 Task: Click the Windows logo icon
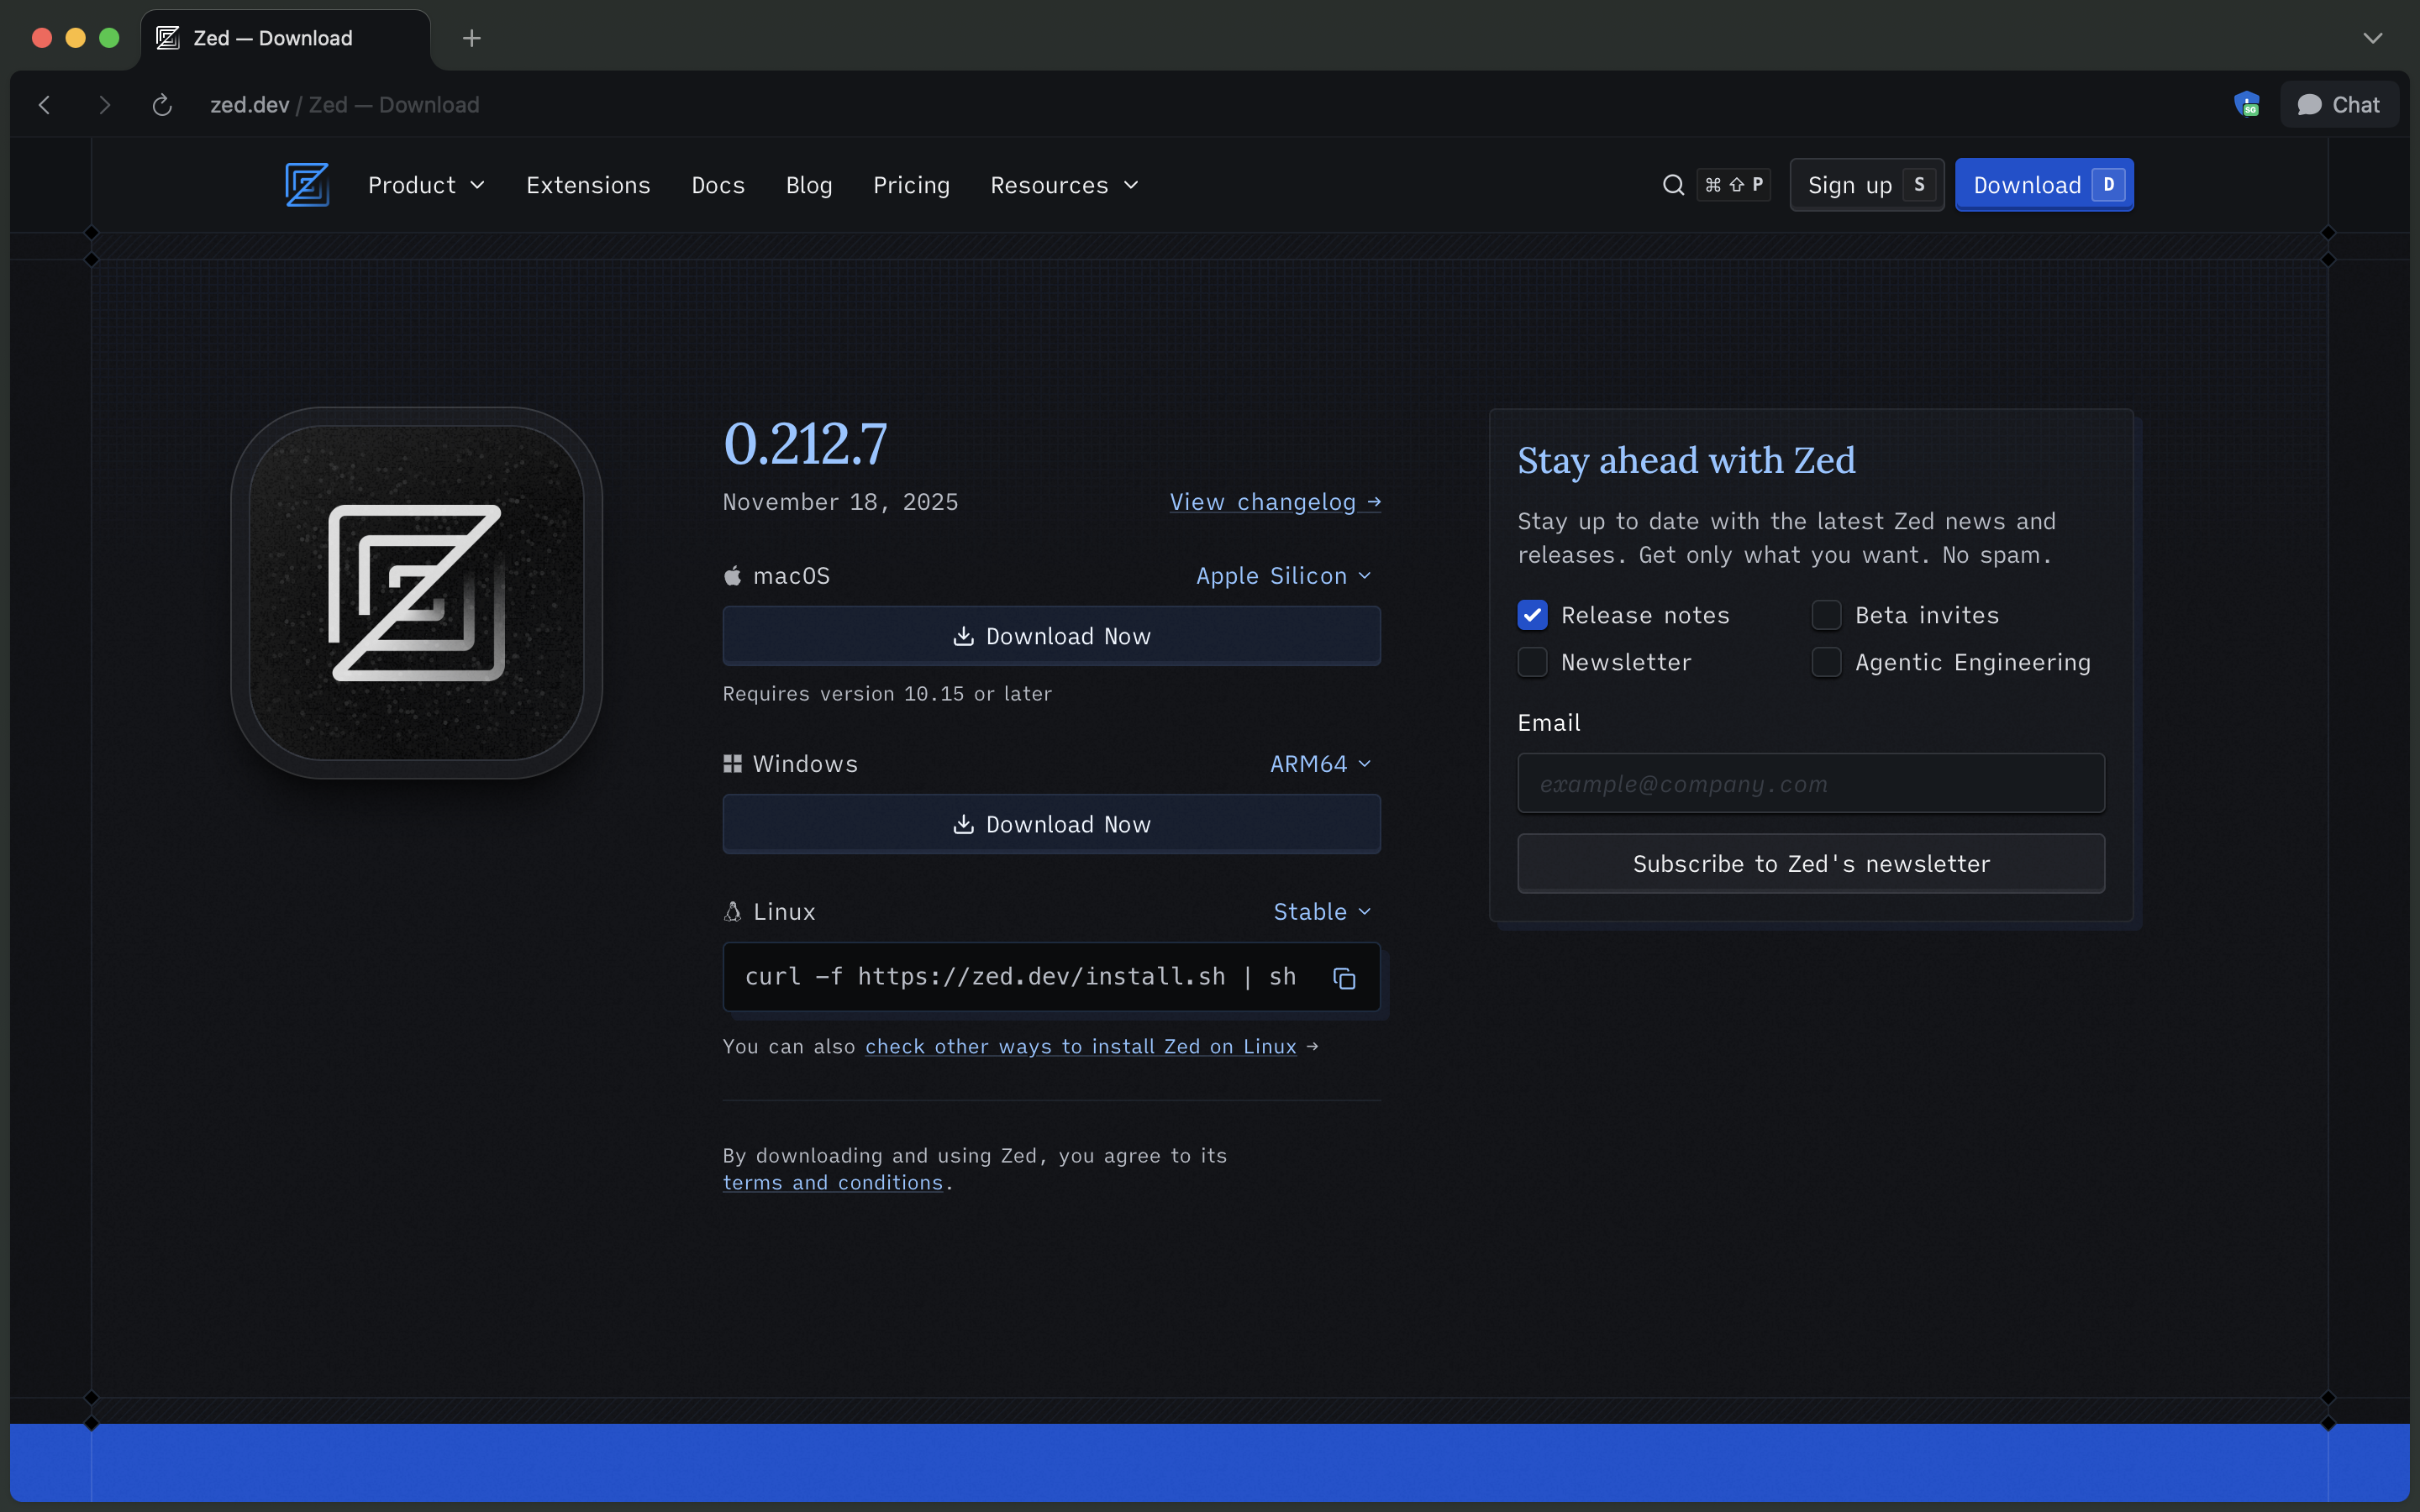[733, 763]
